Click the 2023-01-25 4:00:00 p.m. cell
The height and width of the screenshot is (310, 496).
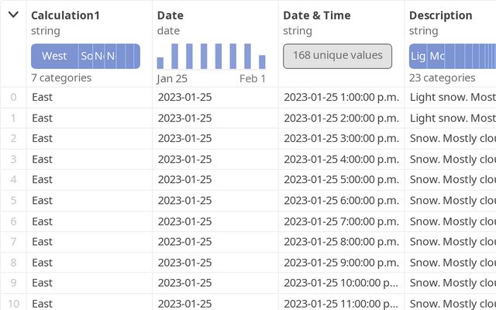pos(341,160)
